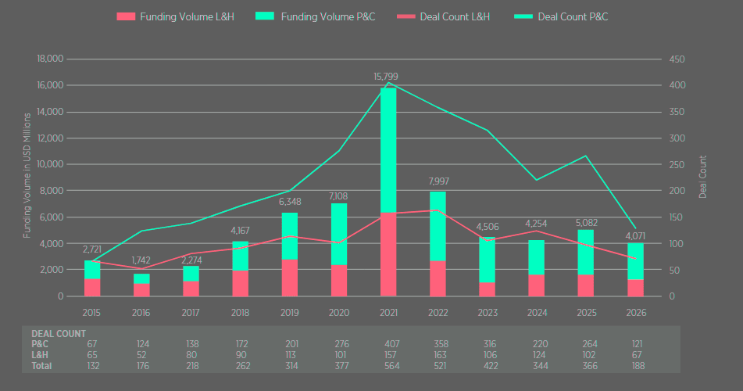
Task: Click the 2022 x-axis label
Action: coord(438,313)
